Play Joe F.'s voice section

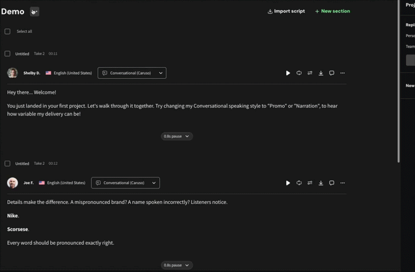[288, 183]
